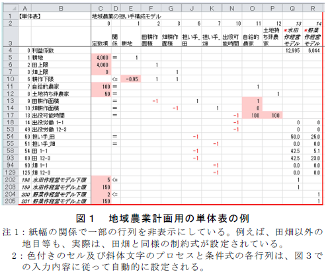Screen dimensions: 326x276
Task: Click the select-all corner of the sheet
Action: [11, 9]
